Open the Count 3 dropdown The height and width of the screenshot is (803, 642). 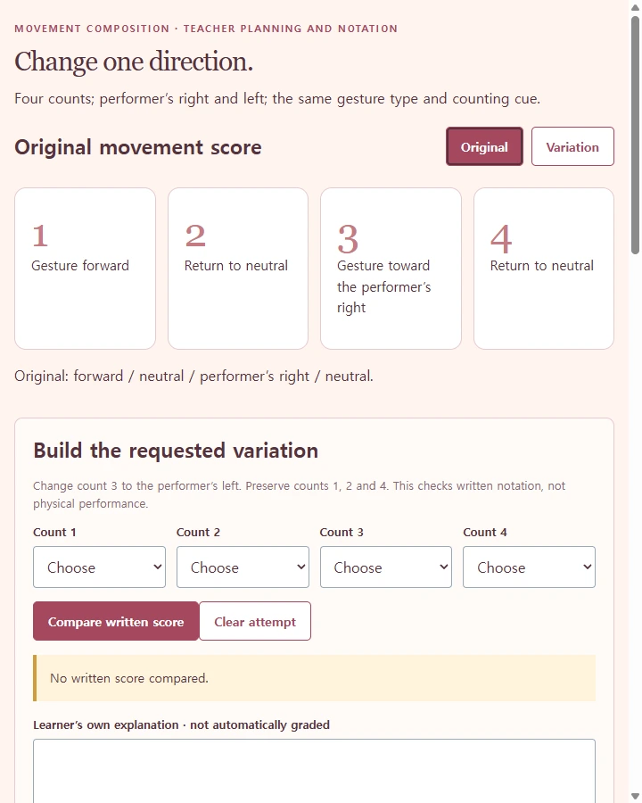pyautogui.click(x=386, y=567)
